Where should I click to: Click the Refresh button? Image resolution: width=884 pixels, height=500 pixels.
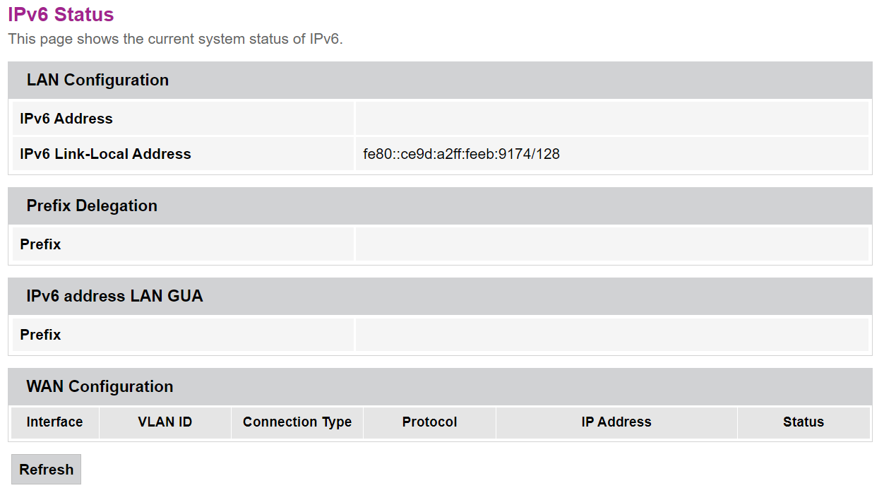(46, 470)
